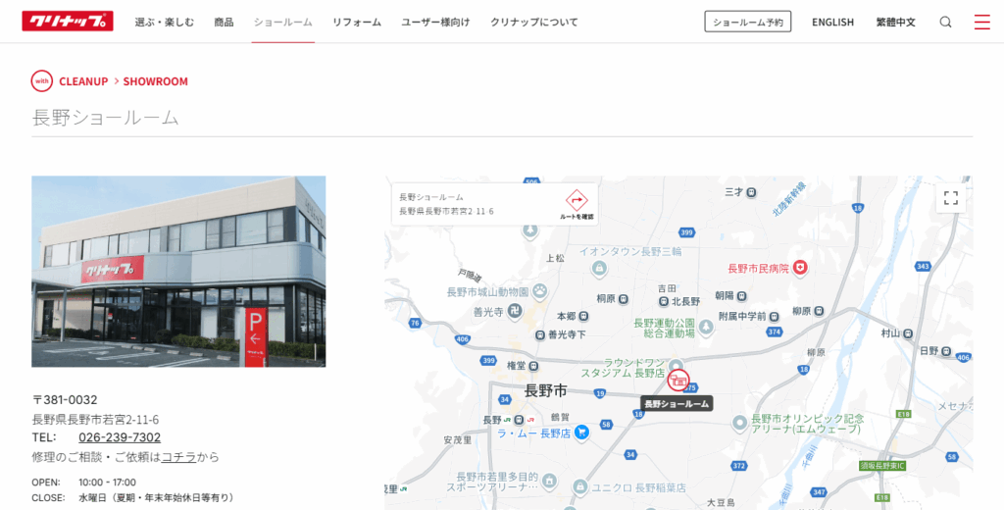Open the ユーザー様向け menu
1004x510 pixels.
point(435,22)
